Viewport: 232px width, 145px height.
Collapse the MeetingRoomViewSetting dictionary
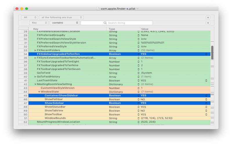pos(35,84)
